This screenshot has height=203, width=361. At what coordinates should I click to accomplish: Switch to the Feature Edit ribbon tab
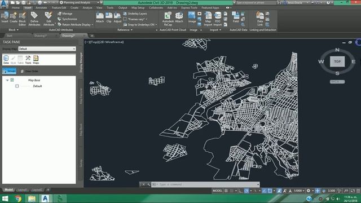tap(59, 7)
